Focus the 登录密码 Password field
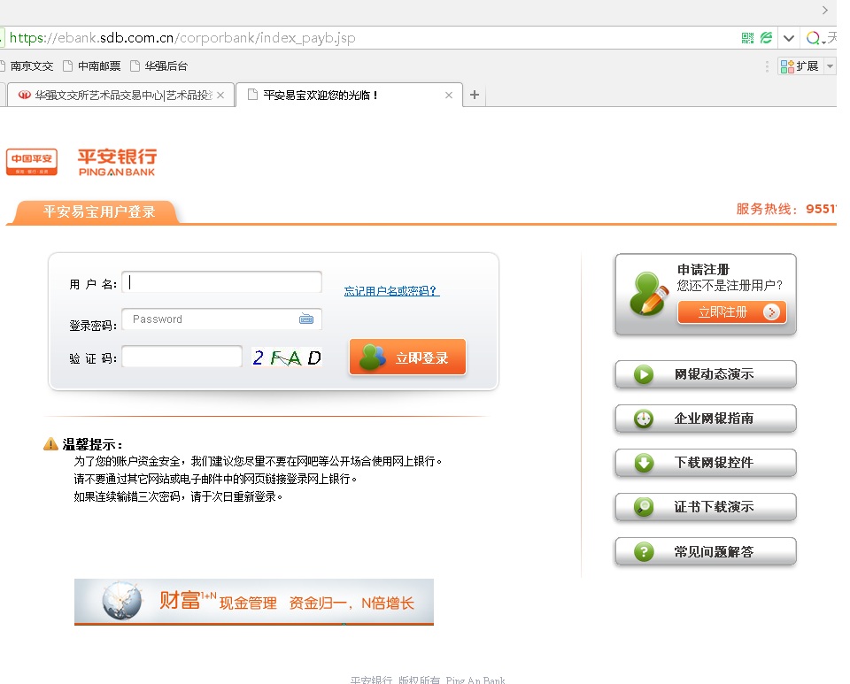This screenshot has width=850, height=684. 221,319
